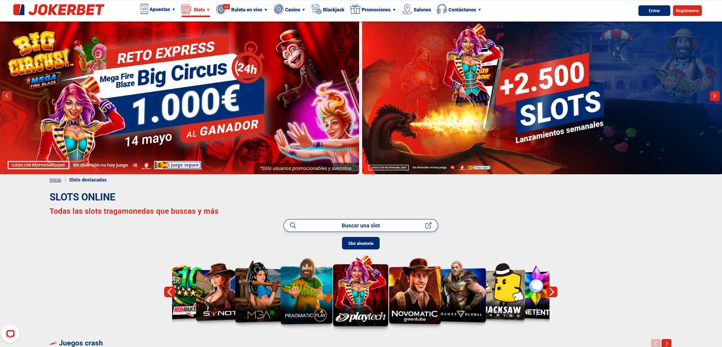
Task: Open the live chat bubble icon
Action: [x=10, y=334]
